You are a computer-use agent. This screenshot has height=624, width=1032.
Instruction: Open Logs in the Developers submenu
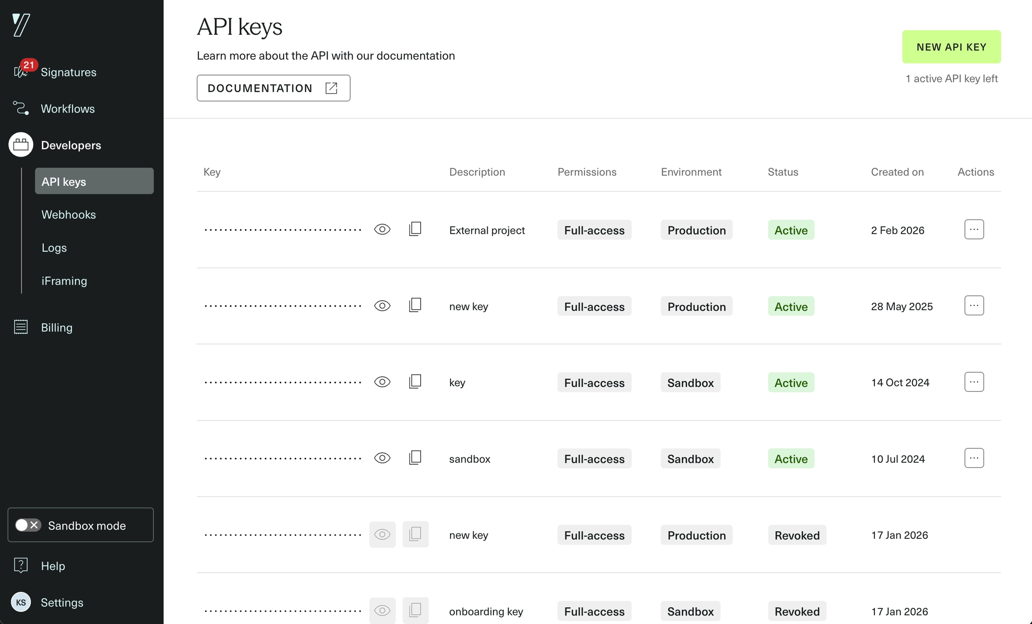[x=54, y=248]
